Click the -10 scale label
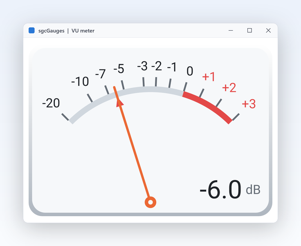This screenshot has height=246, width=301. tap(80, 81)
